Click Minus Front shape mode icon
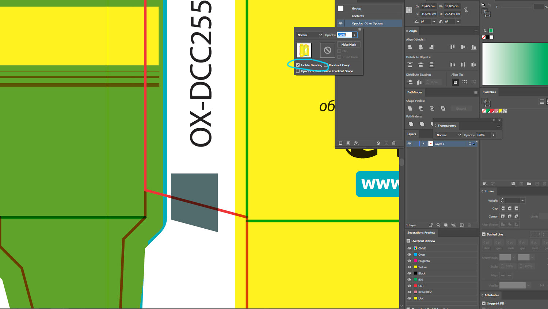The image size is (548, 309). point(421,108)
